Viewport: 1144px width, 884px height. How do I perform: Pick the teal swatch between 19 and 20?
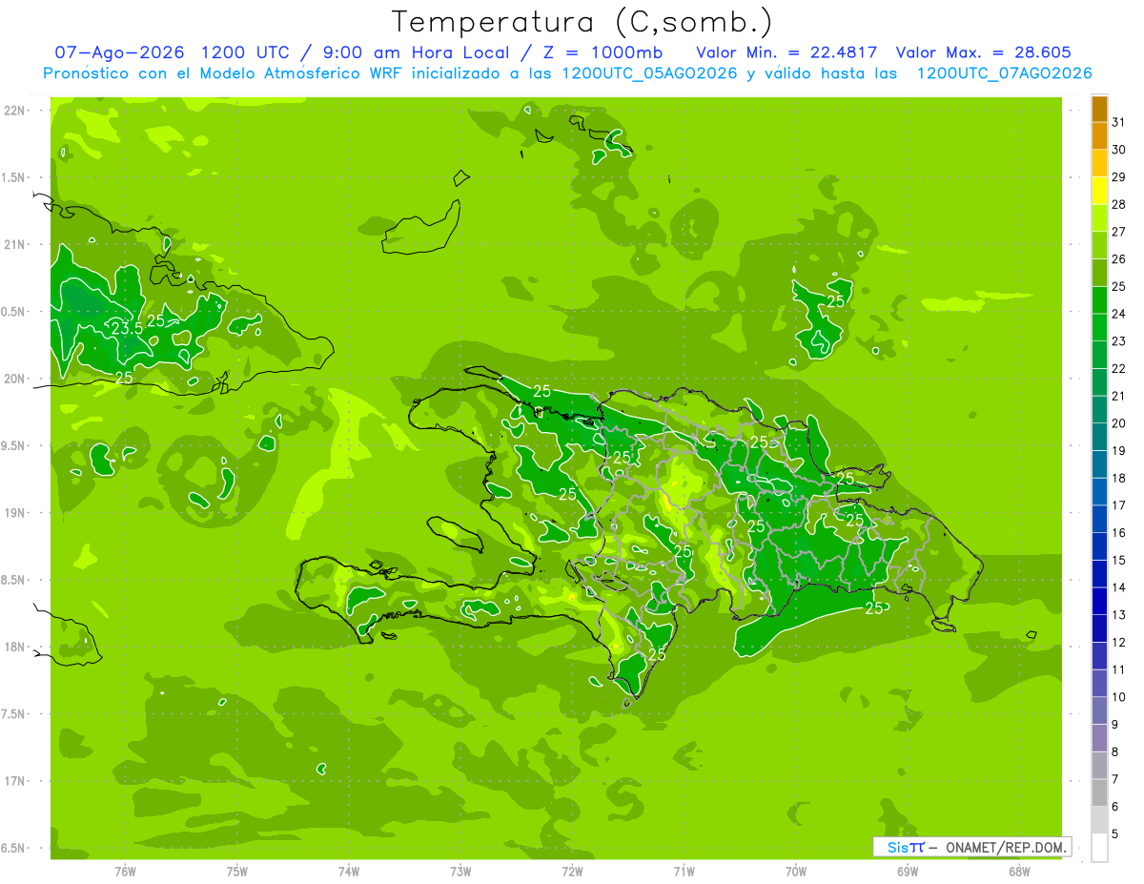pos(1099,437)
